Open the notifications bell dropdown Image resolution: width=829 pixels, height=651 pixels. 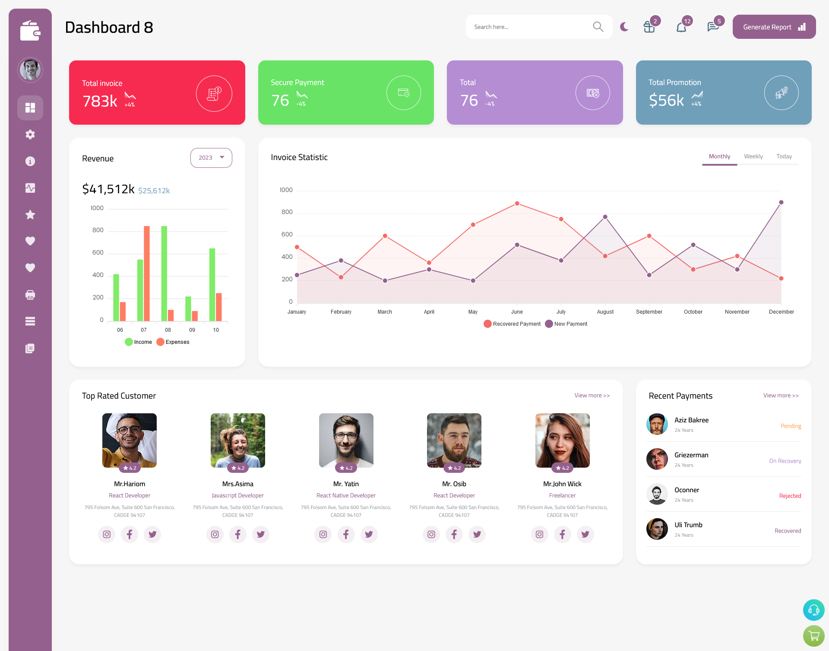click(x=682, y=27)
